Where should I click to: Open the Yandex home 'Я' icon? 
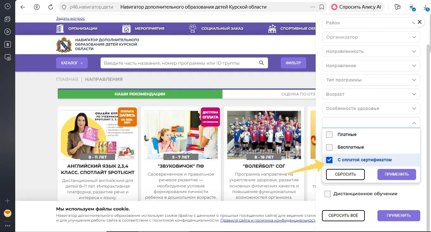(37, 7)
